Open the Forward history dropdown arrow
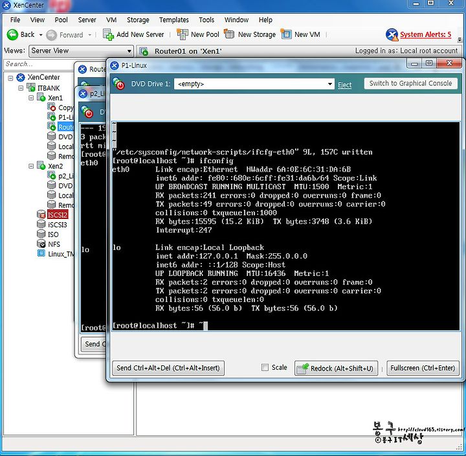The width and height of the screenshot is (466, 456). (x=90, y=35)
